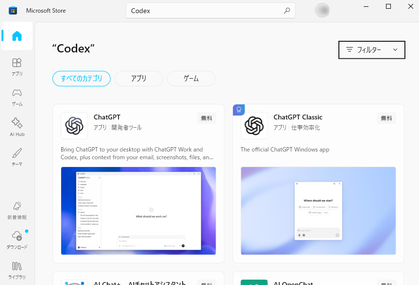The width and height of the screenshot is (419, 285).
Task: Open the AI OpenChat app title
Action: click(293, 283)
